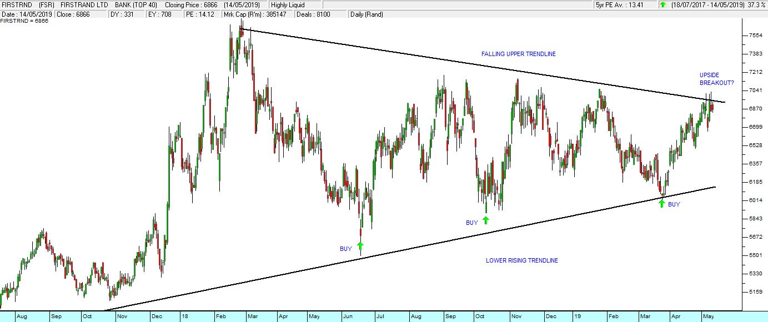Click the 7041 price axis label
The width and height of the screenshot is (768, 322).
click(755, 90)
